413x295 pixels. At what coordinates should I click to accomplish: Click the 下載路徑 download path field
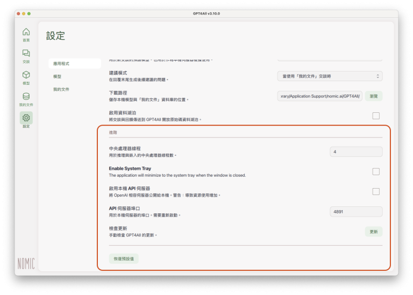coord(320,96)
